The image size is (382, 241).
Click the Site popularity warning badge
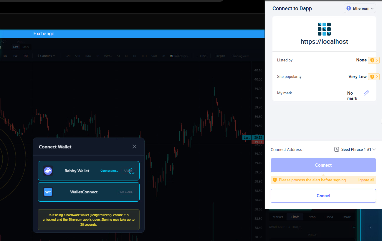(373, 77)
